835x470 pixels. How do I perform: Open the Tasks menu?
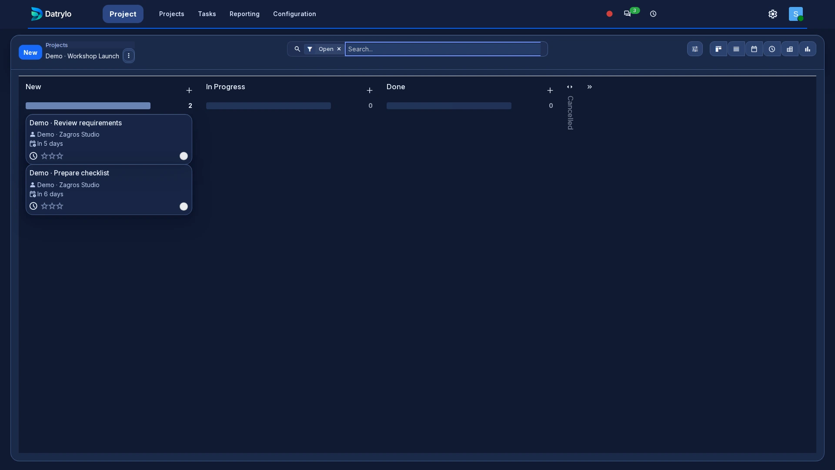coord(207,14)
